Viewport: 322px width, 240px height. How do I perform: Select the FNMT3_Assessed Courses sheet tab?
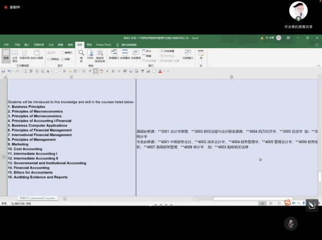click(37, 198)
